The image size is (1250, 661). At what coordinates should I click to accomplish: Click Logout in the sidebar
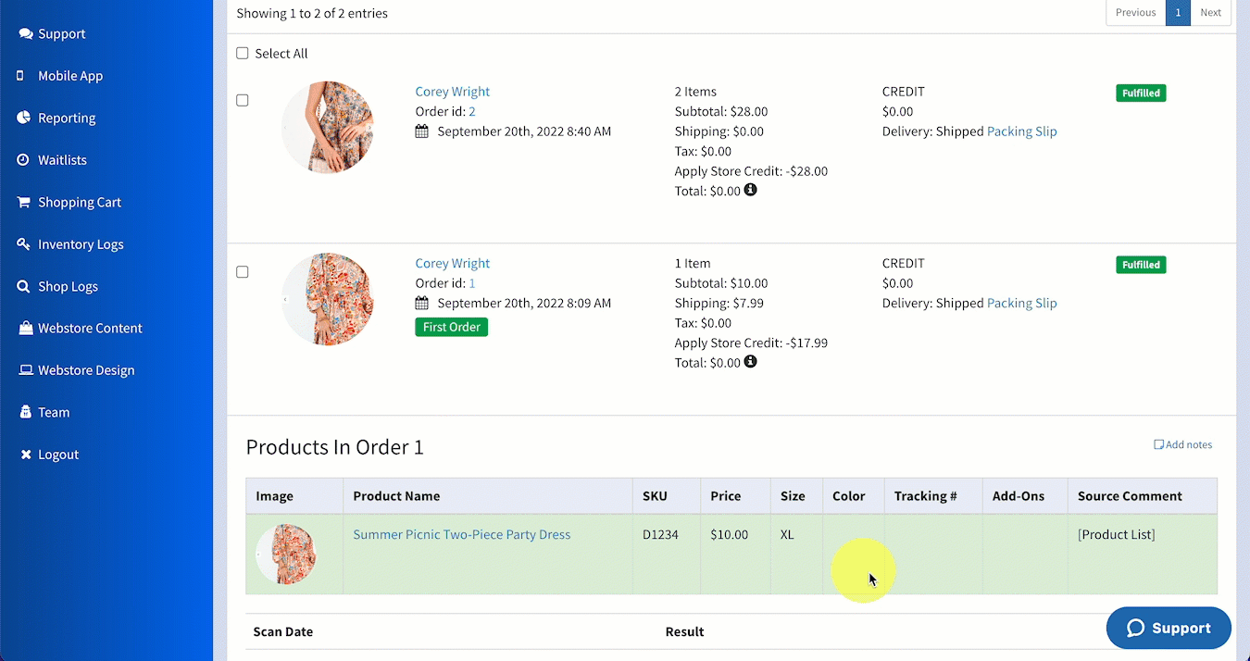(x=58, y=455)
